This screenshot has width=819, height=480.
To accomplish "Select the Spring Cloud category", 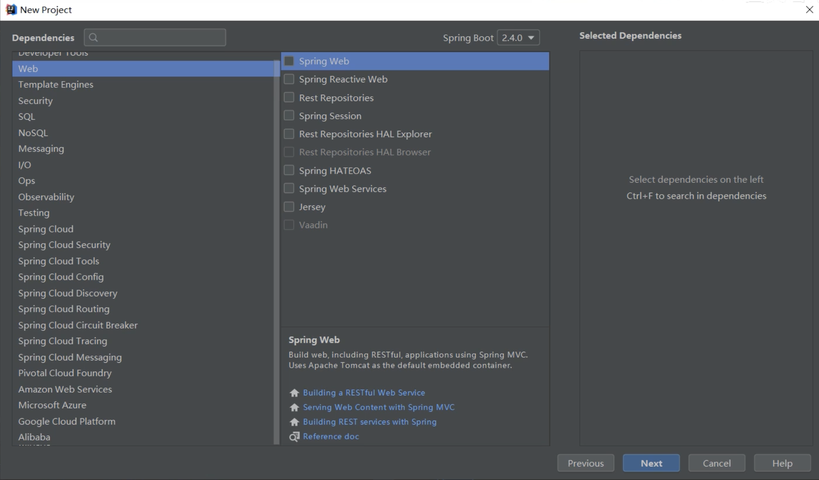I will [143, 229].
